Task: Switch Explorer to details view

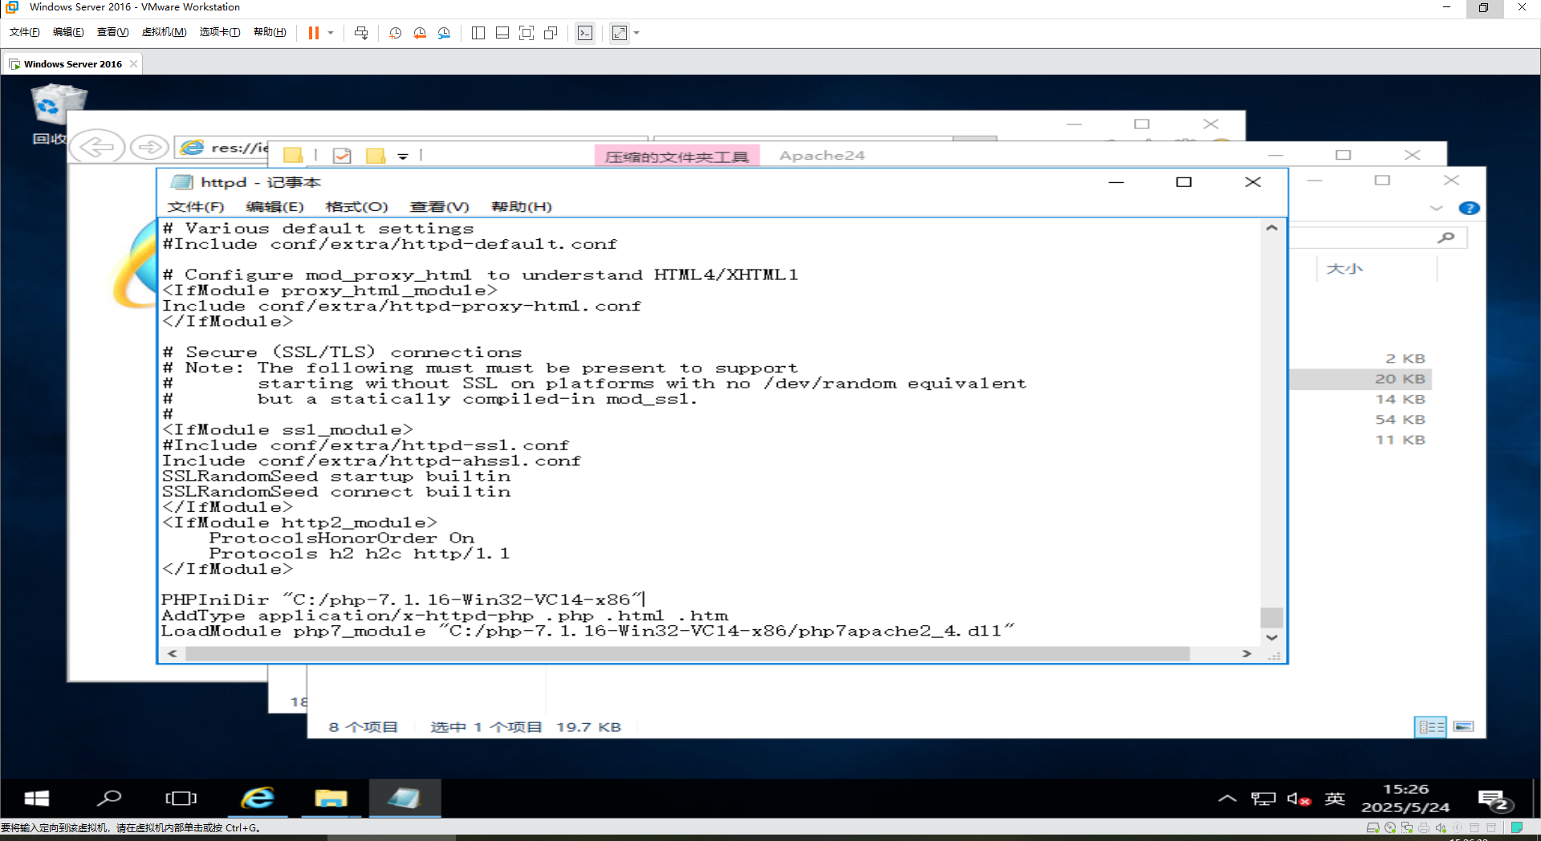Action: 1430,727
